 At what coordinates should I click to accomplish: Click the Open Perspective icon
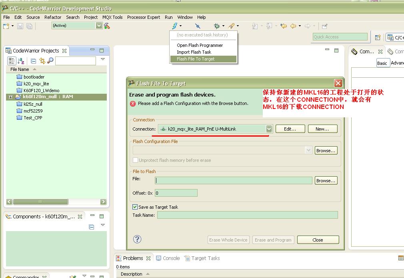[x=378, y=37]
